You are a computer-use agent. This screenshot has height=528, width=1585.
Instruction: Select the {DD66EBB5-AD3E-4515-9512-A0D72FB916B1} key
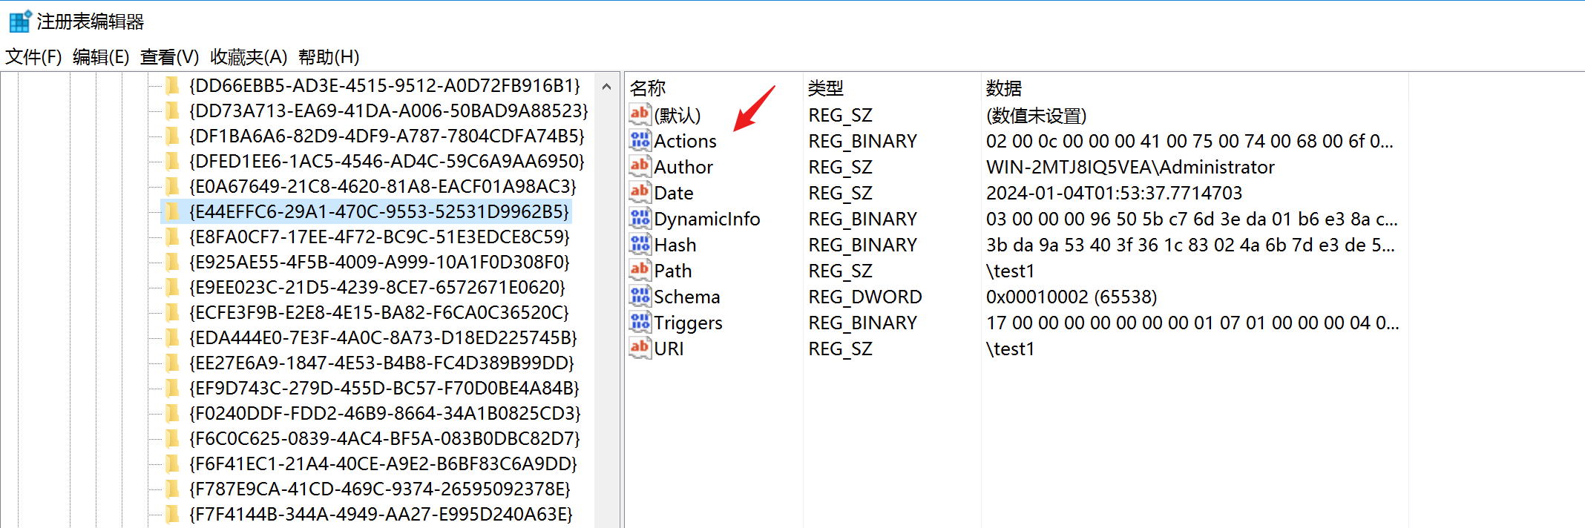click(x=384, y=86)
